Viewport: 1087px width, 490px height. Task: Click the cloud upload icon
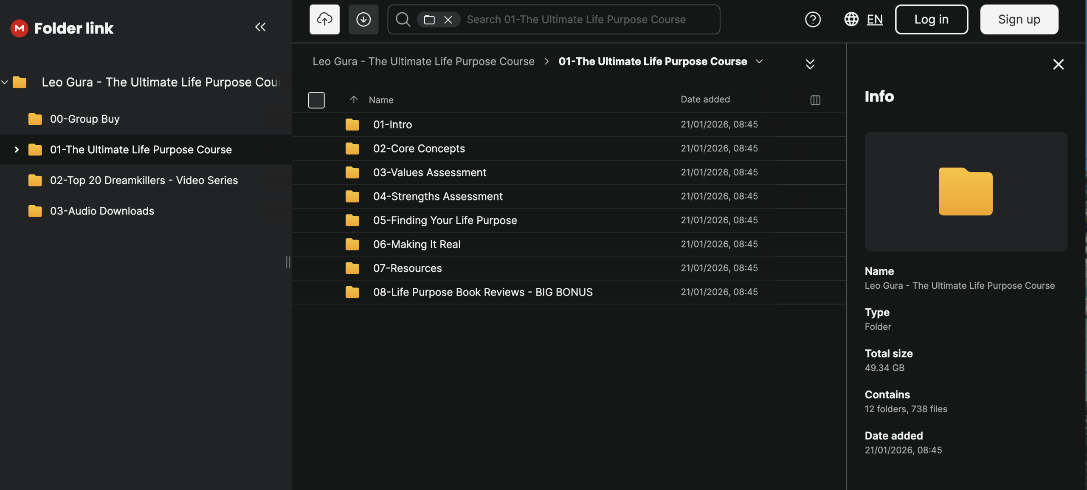tap(324, 20)
